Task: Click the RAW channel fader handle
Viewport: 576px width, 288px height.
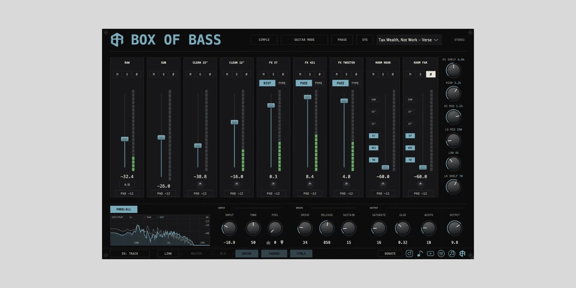Action: (125, 139)
